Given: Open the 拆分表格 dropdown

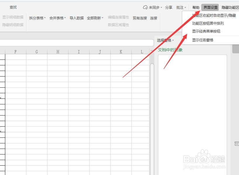Looking at the screenshot, I should tap(37, 18).
